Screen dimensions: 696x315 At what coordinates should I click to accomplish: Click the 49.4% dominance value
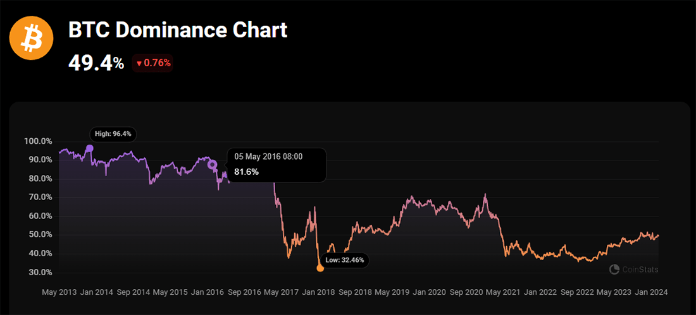point(96,62)
